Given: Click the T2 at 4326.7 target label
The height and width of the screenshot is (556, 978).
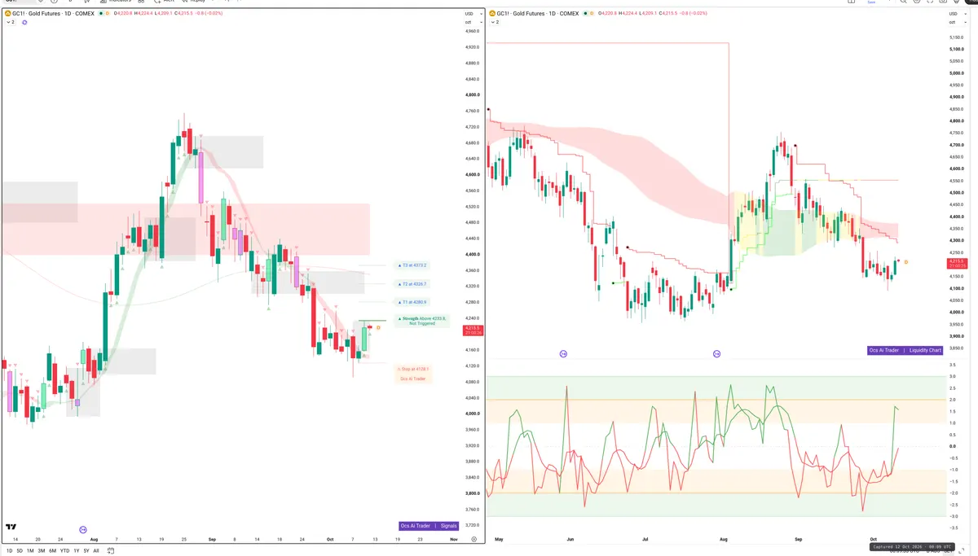Looking at the screenshot, I should pyautogui.click(x=413, y=284).
